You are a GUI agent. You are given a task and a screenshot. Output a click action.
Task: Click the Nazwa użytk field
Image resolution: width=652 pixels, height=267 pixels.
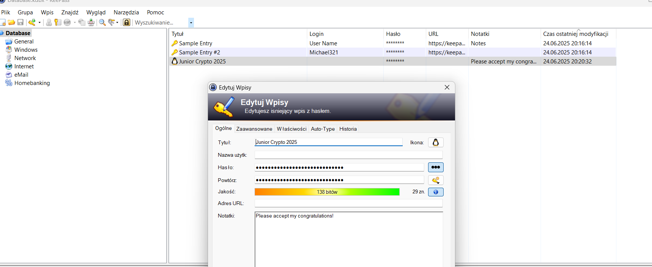point(349,155)
